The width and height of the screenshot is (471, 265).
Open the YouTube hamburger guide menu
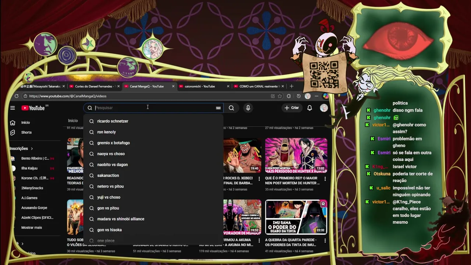pyautogui.click(x=13, y=108)
